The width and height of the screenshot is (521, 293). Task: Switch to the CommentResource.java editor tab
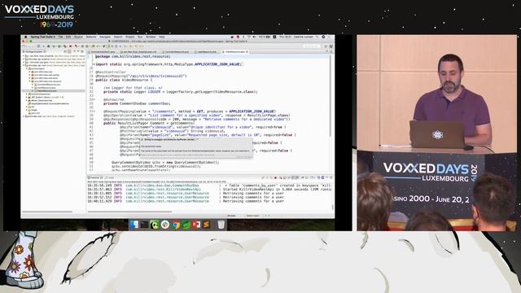click(177, 52)
